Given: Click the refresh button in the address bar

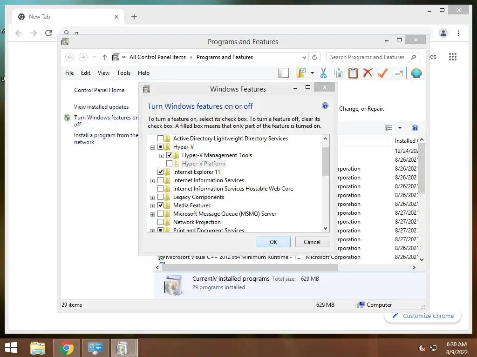Looking at the screenshot, I should (314, 57).
